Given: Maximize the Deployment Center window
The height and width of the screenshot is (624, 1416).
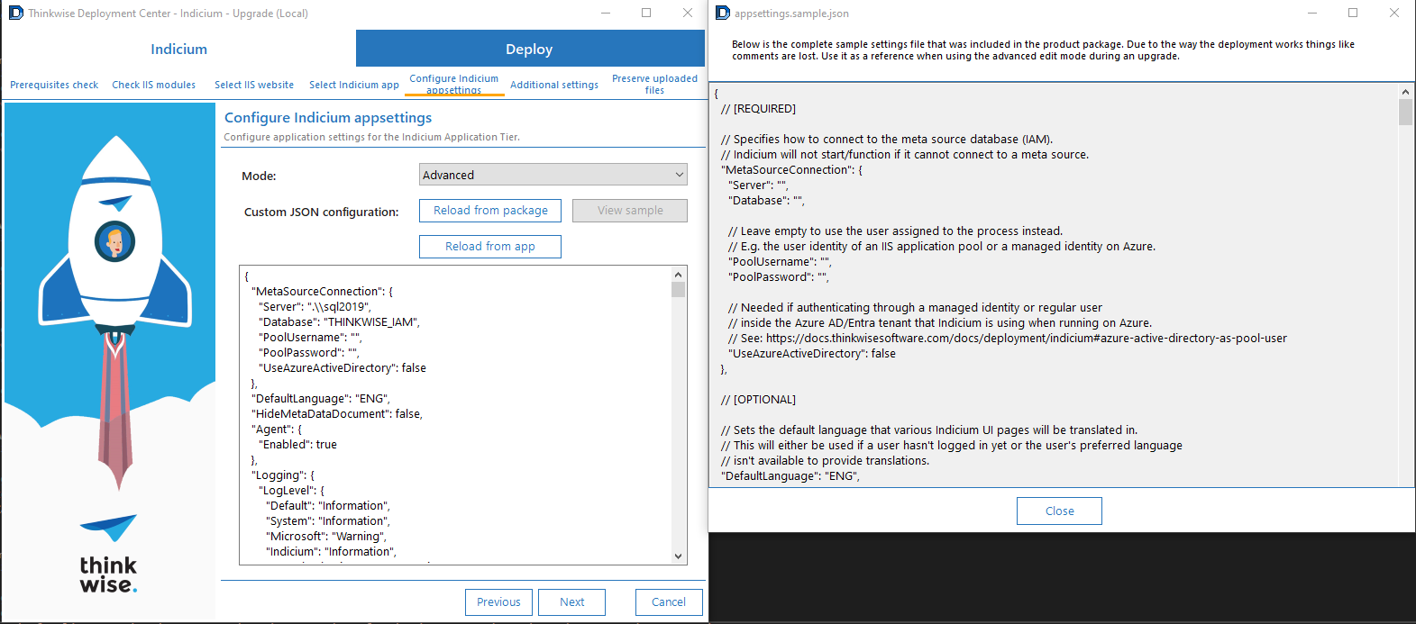Looking at the screenshot, I should (x=646, y=13).
